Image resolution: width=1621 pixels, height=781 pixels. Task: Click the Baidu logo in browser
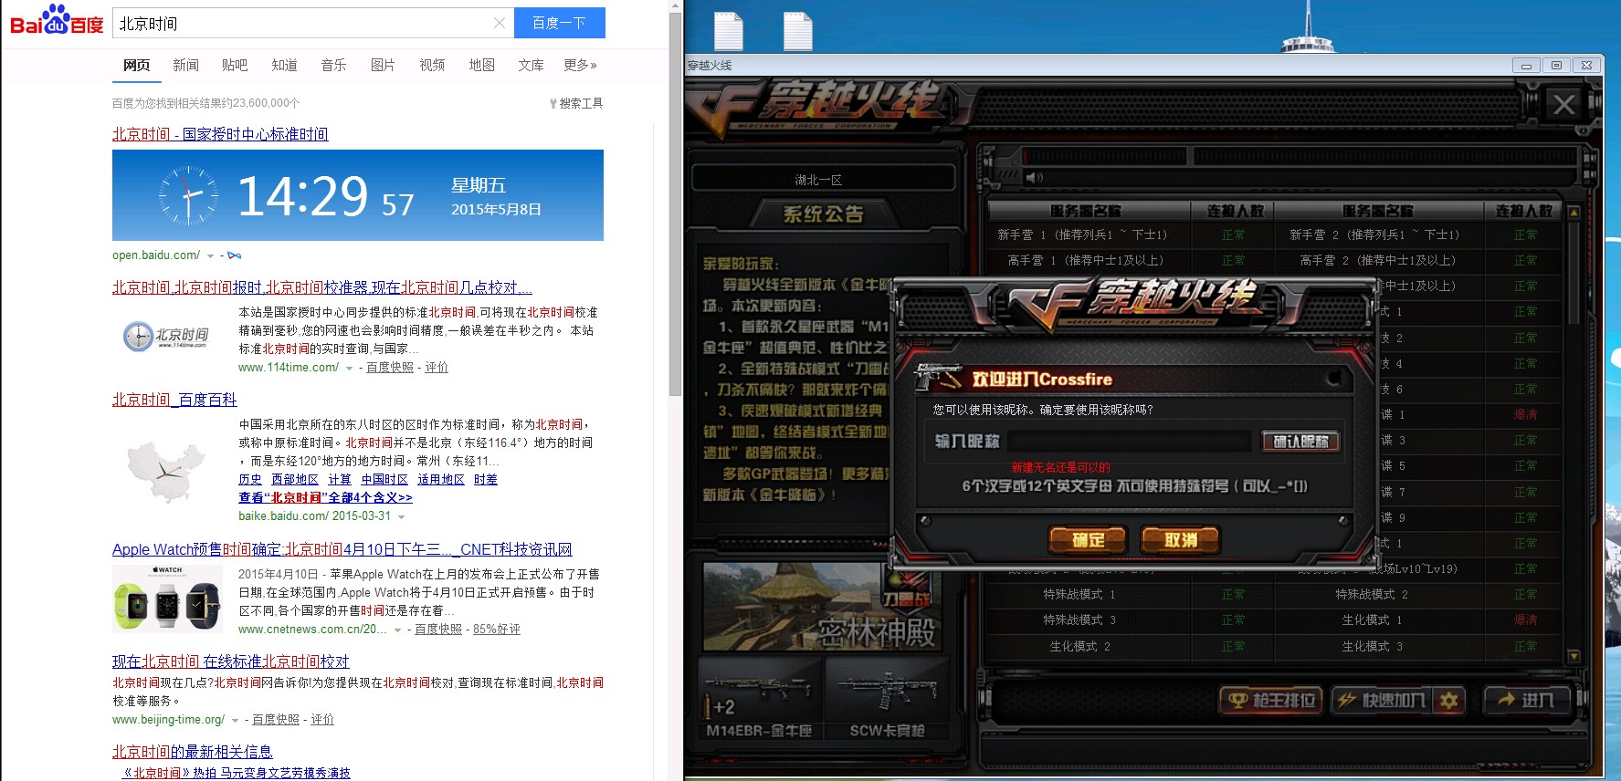[57, 20]
